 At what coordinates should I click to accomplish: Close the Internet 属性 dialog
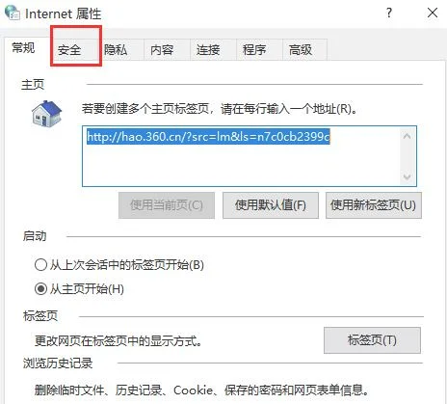click(x=433, y=13)
